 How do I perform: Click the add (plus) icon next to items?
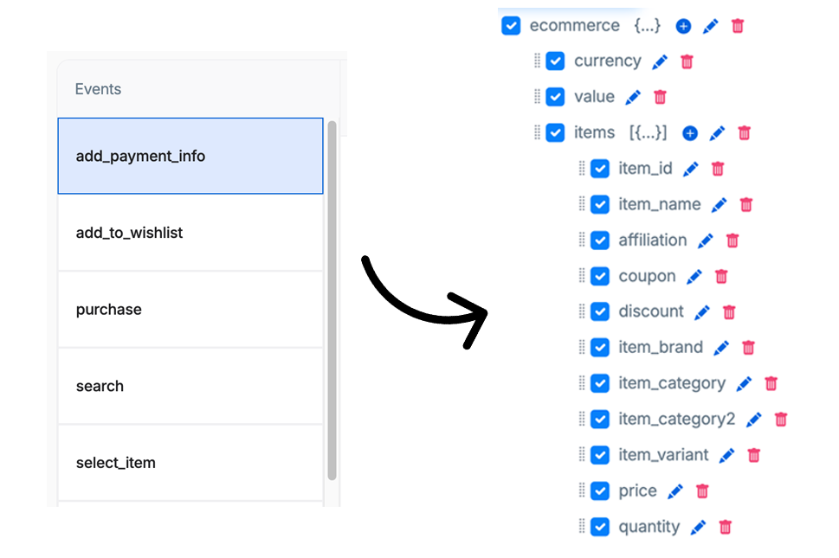[689, 133]
